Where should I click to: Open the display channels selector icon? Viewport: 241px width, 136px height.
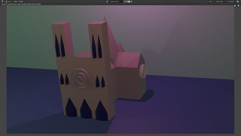238,1
